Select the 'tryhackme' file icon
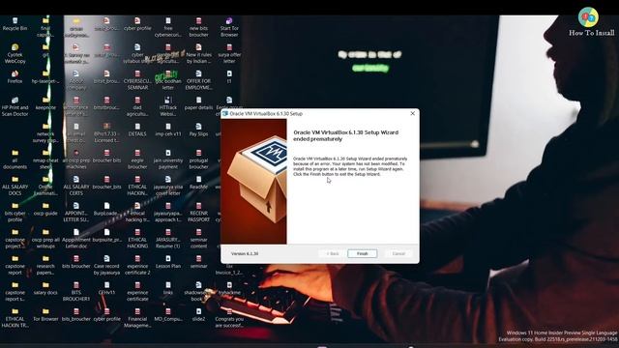This screenshot has height=348, width=619. coord(229,288)
